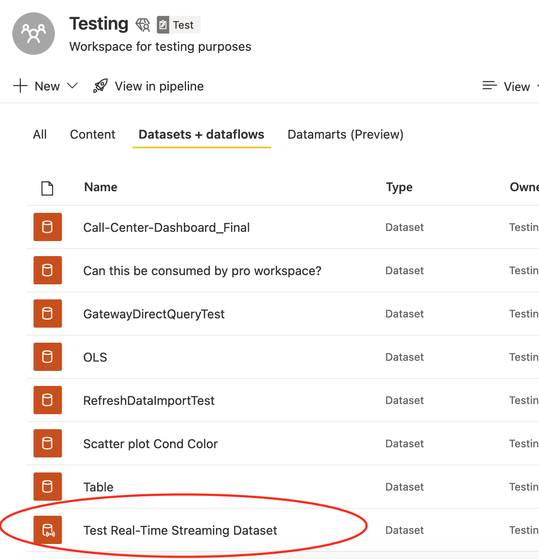
Task: Click the Name column header to sort
Action: click(100, 187)
